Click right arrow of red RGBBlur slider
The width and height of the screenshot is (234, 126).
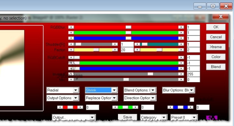pos(181,27)
